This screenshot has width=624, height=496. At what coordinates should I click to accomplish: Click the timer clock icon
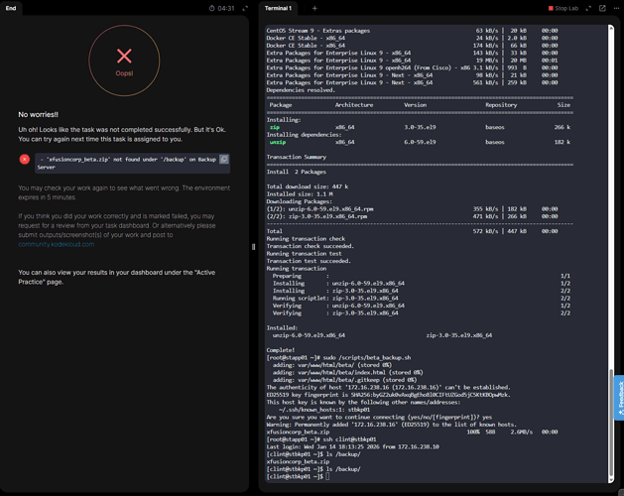[x=211, y=8]
